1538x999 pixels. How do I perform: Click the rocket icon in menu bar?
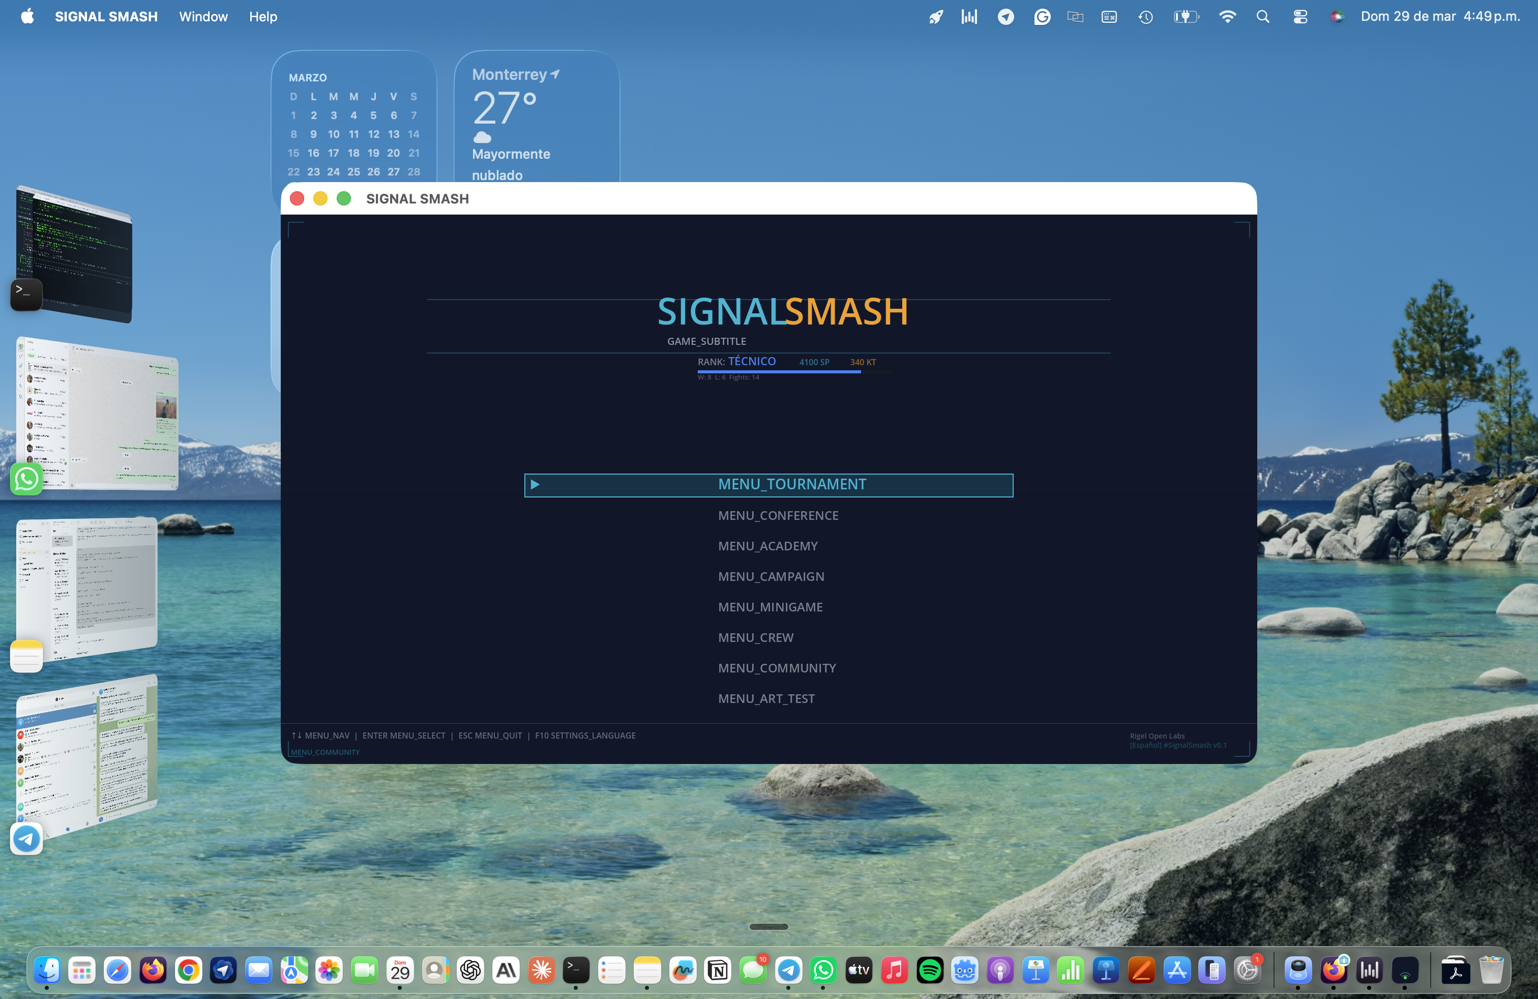pos(935,17)
